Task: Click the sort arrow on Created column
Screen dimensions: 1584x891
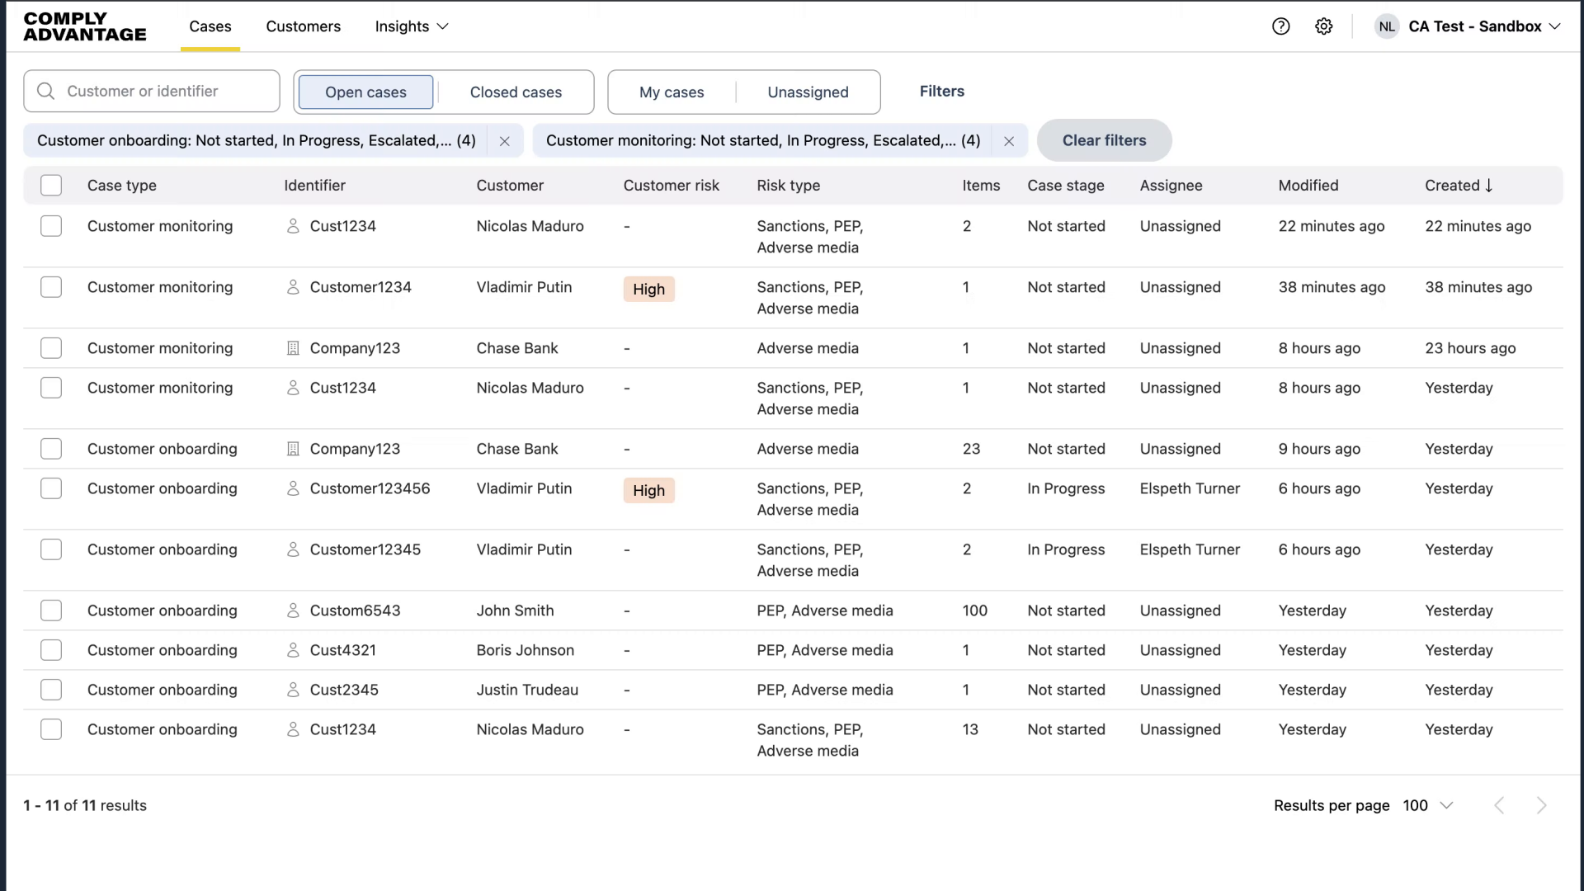Action: tap(1489, 186)
